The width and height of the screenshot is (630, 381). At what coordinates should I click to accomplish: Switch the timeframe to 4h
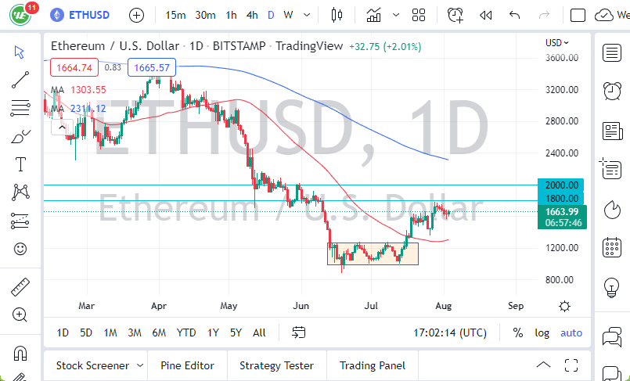251,15
